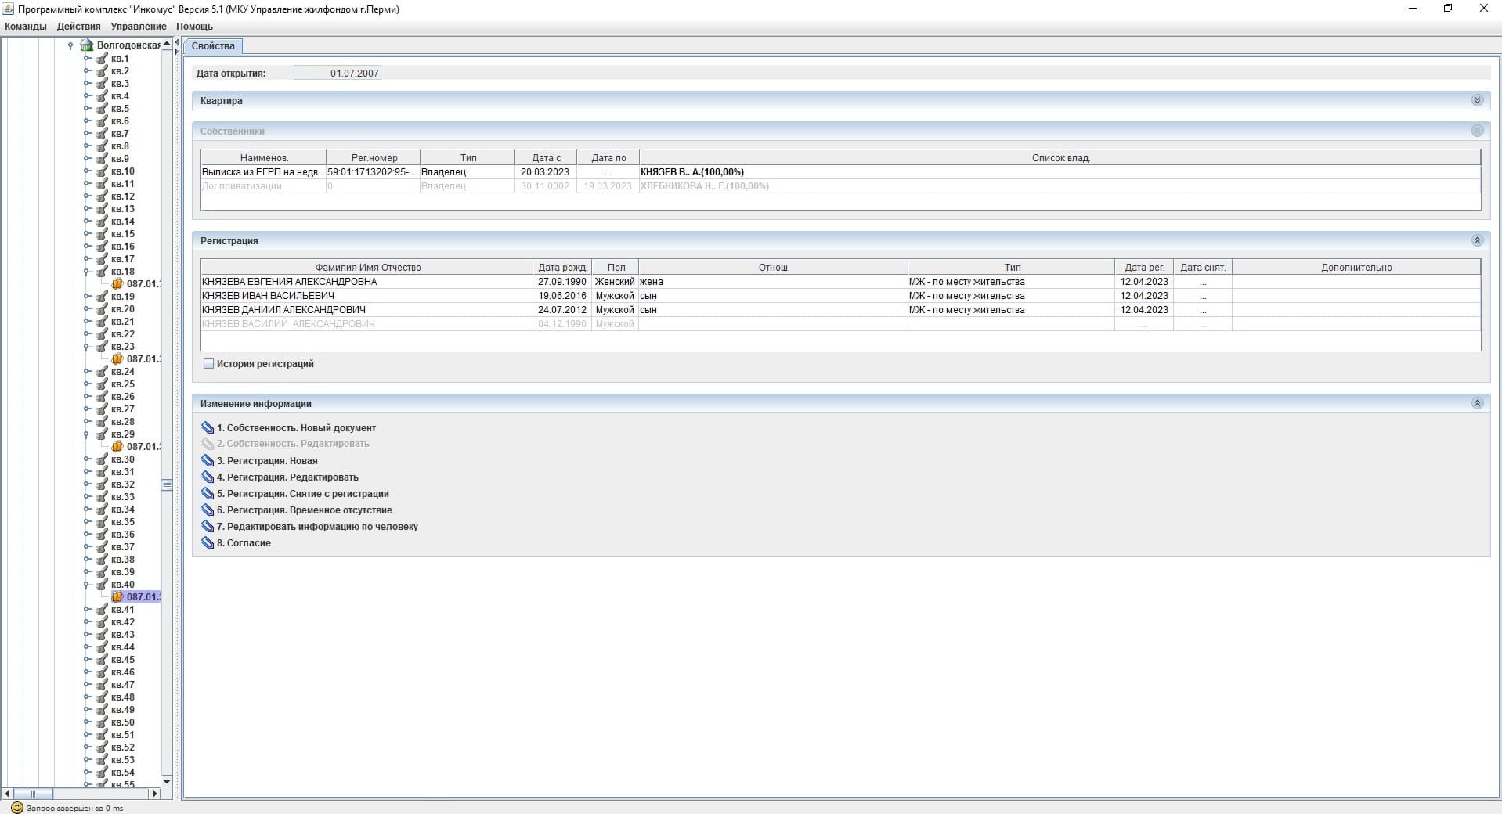Click '7. Редактировать информацию по человеку' link
This screenshot has width=1502, height=814.
tap(317, 527)
